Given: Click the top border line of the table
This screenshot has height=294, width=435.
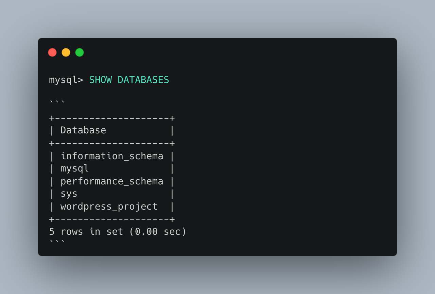Looking at the screenshot, I should [x=112, y=118].
